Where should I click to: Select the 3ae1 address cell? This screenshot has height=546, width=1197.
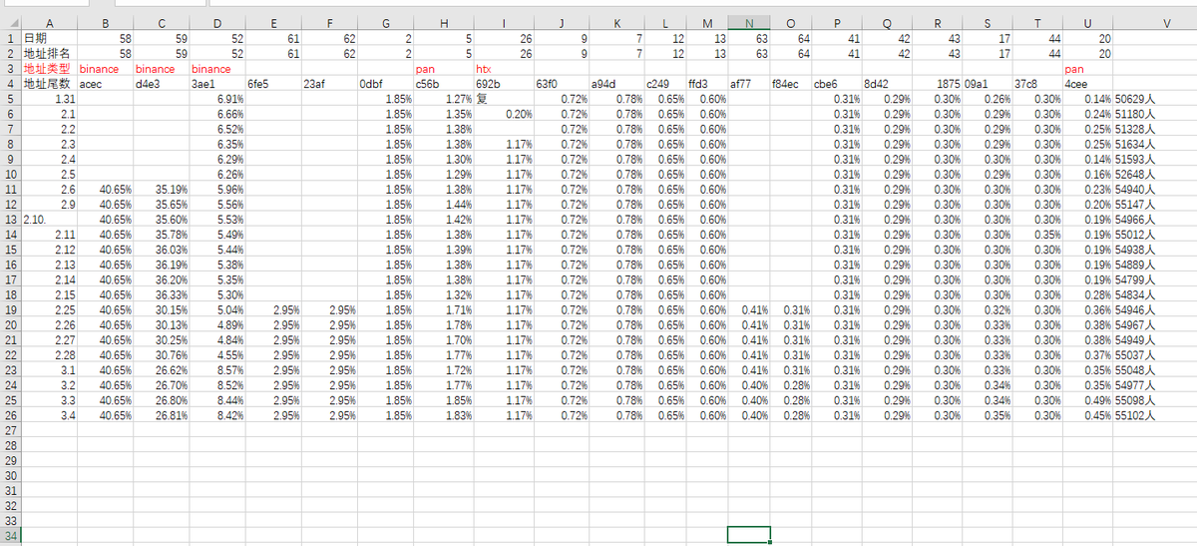coord(217,84)
